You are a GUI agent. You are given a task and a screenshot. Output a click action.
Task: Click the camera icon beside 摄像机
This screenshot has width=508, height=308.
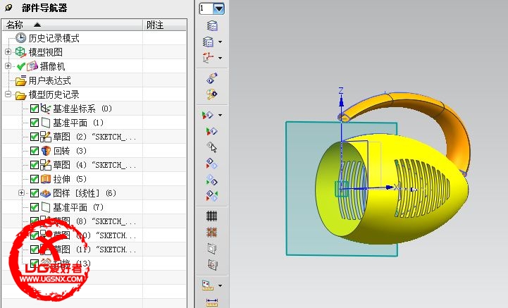[x=32, y=66]
